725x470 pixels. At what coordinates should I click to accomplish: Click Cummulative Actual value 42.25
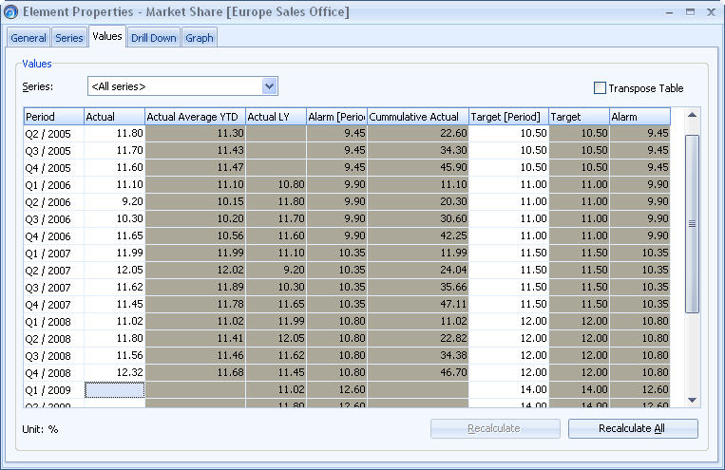(x=418, y=235)
